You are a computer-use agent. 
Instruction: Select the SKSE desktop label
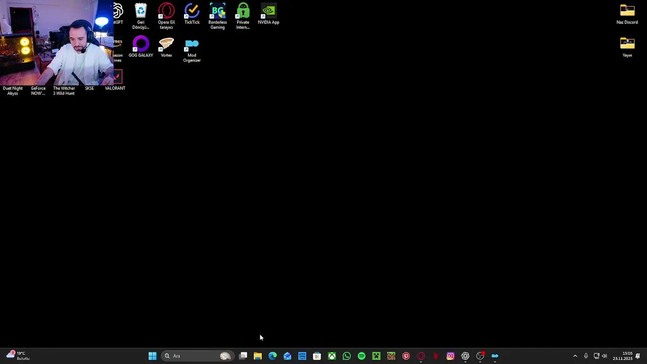(x=89, y=88)
